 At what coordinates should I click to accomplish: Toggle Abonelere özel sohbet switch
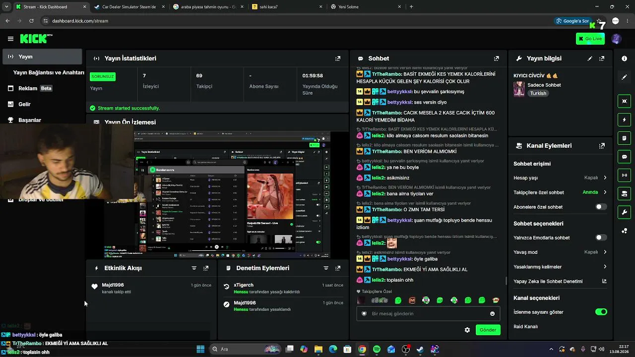[x=601, y=207]
